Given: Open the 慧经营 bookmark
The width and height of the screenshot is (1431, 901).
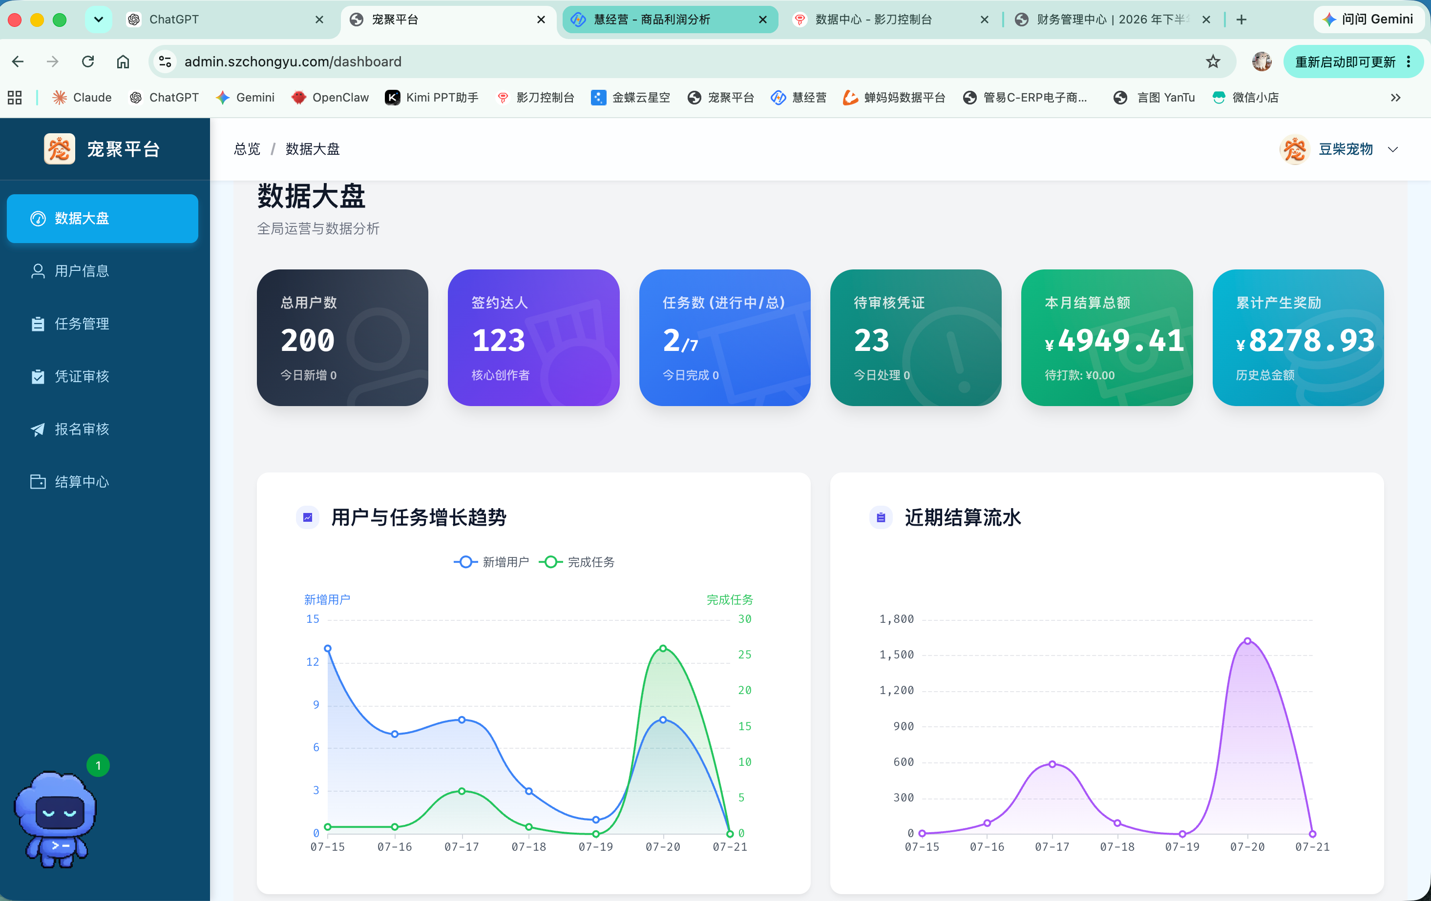Looking at the screenshot, I should point(799,98).
